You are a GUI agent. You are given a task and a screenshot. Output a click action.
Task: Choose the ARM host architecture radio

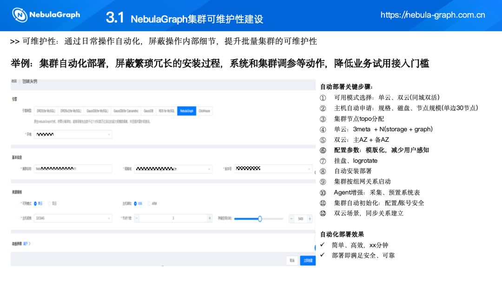[149, 204]
